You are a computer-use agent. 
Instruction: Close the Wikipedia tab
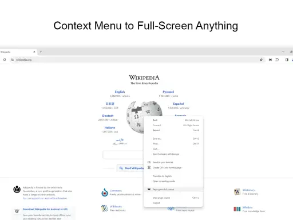(34, 52)
